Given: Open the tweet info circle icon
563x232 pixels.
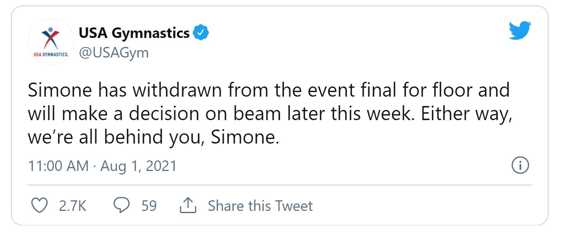Looking at the screenshot, I should [520, 166].
